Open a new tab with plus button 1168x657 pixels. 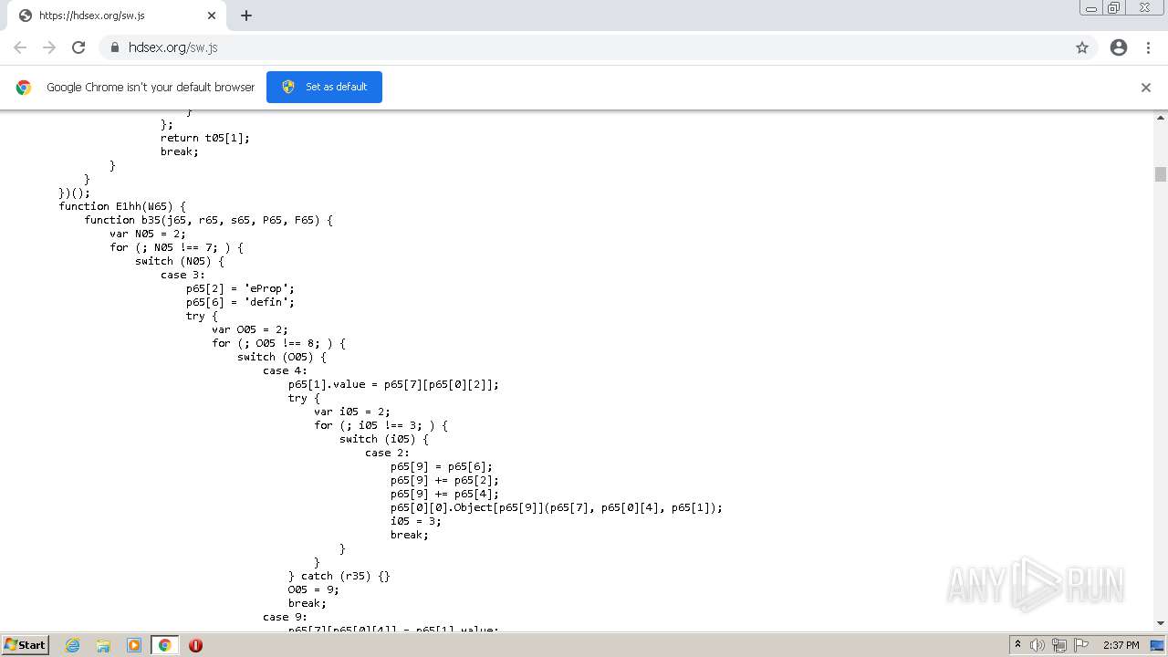pyautogui.click(x=246, y=16)
